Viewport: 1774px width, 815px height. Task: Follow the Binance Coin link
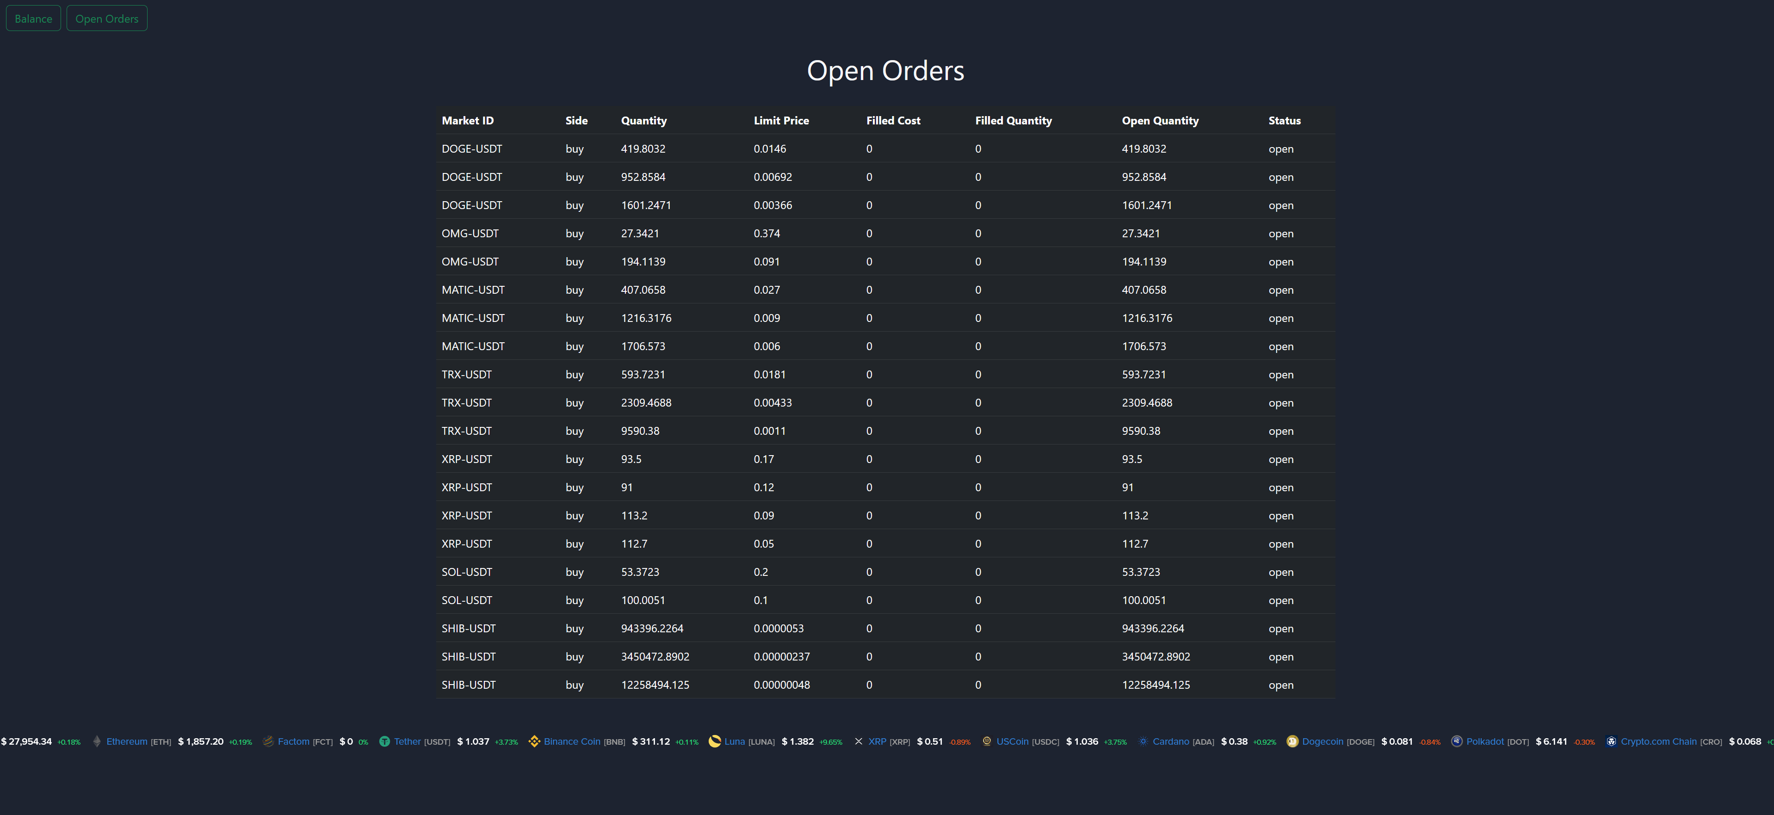click(572, 741)
